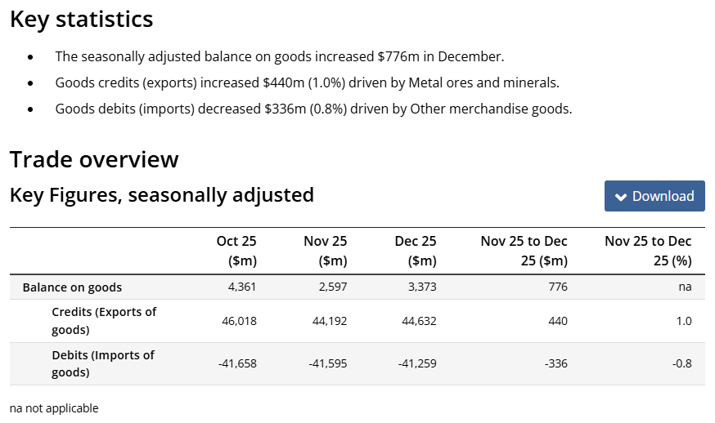Image resolution: width=715 pixels, height=423 pixels.
Task: Click the Trade overview heading
Action: [94, 159]
